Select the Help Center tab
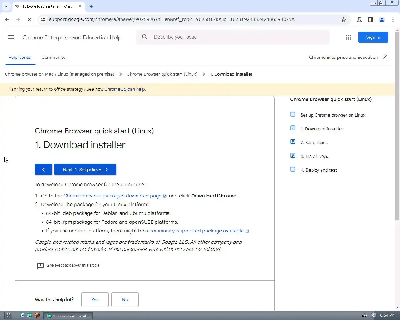400x320 pixels. tap(20, 57)
